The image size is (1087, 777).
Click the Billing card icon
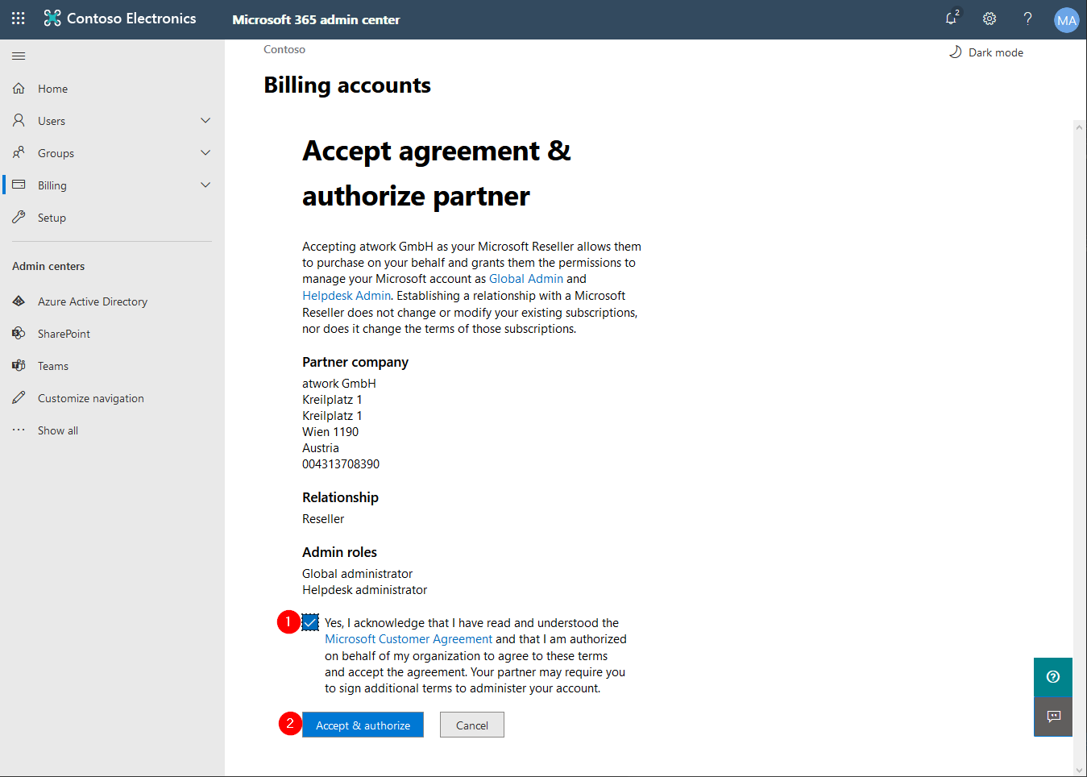[x=19, y=185]
